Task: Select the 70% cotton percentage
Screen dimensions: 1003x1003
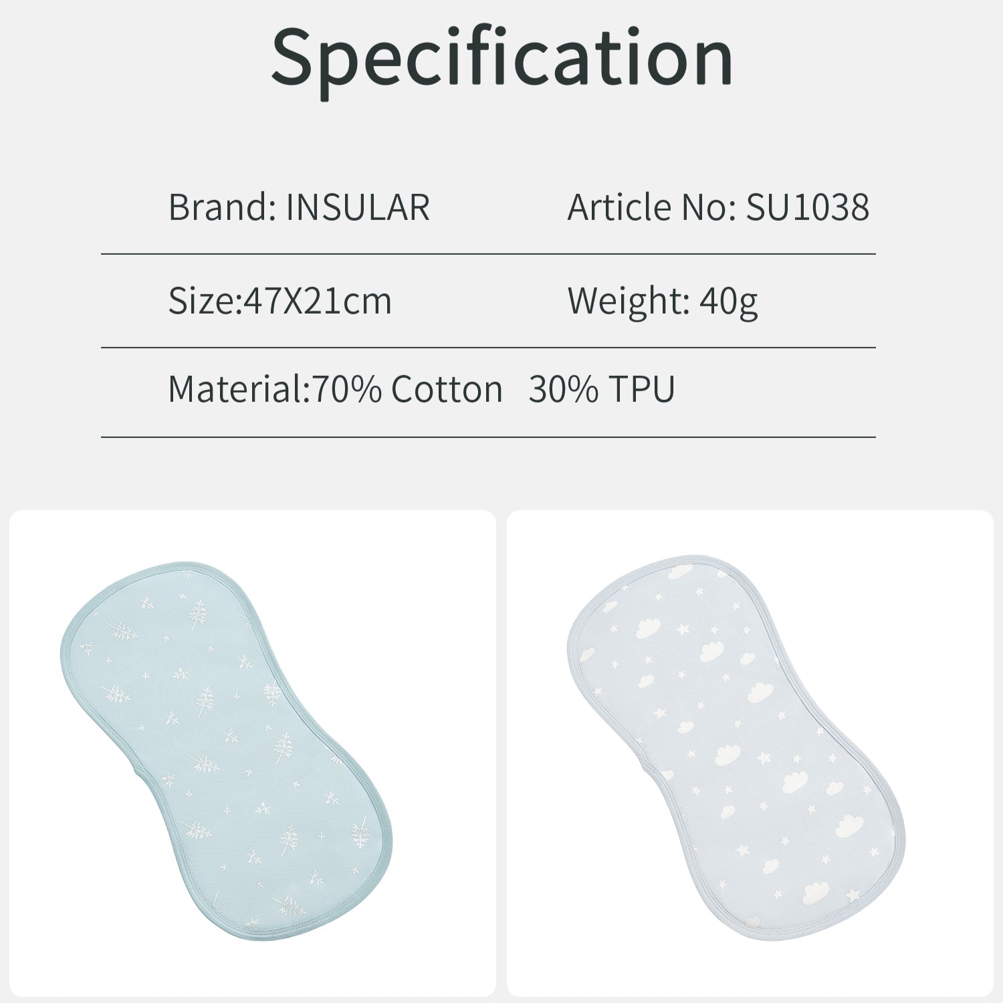Action: pos(346,389)
